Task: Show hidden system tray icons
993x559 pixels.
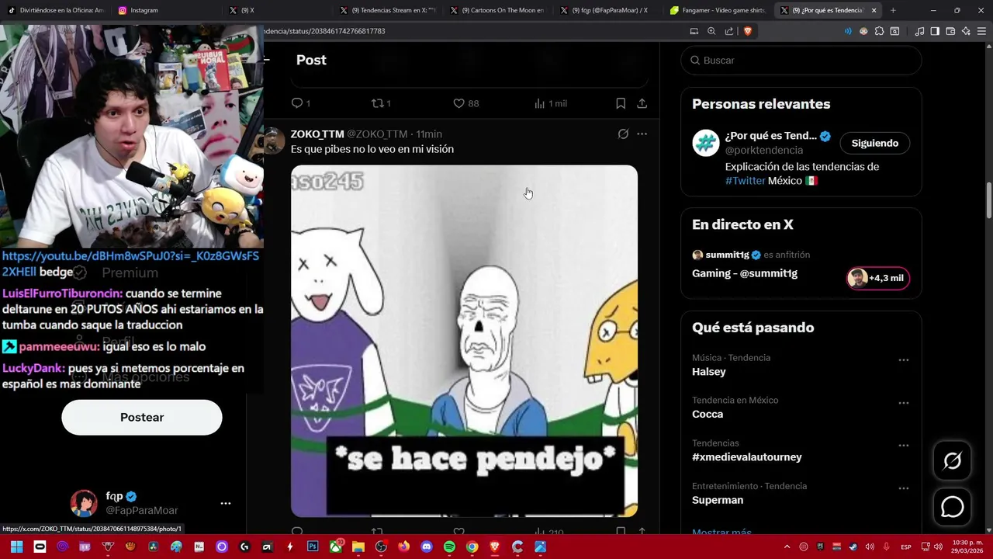Action: [x=787, y=547]
